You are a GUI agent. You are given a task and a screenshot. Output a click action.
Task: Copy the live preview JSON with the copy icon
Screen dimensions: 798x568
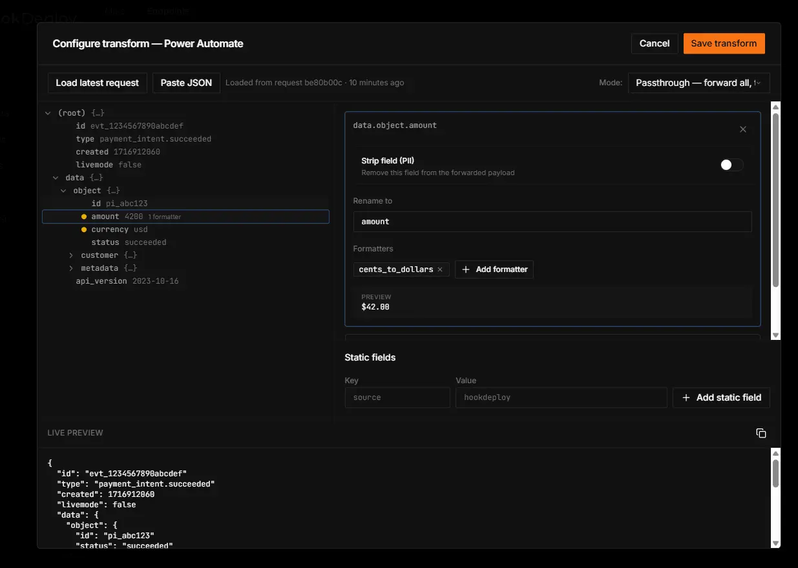pos(761,433)
